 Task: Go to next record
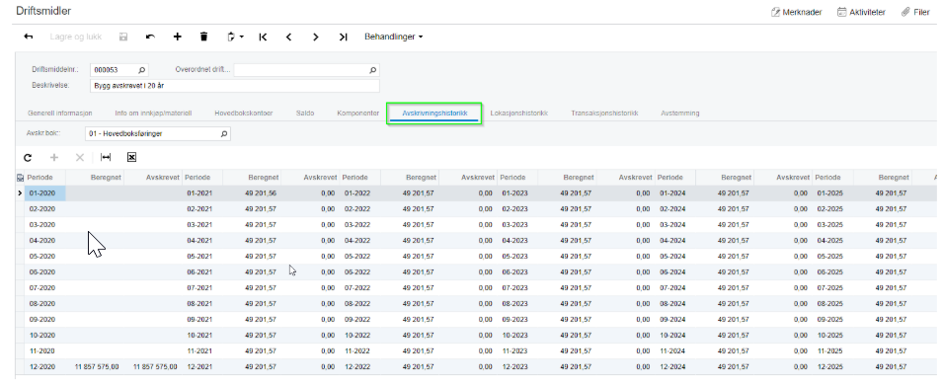coord(315,37)
